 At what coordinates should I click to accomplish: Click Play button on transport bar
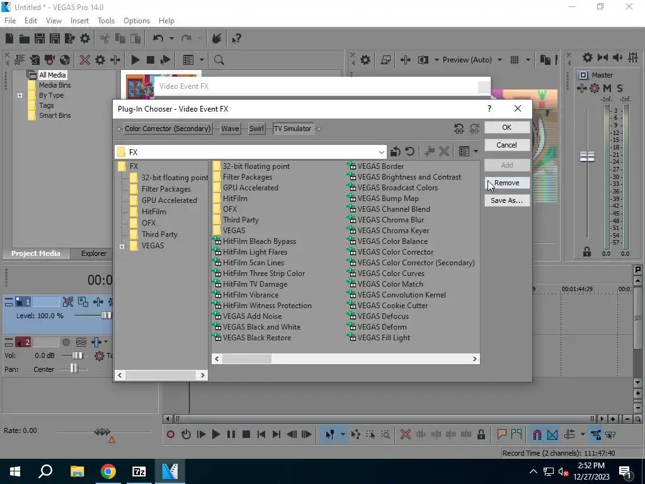coord(216,435)
